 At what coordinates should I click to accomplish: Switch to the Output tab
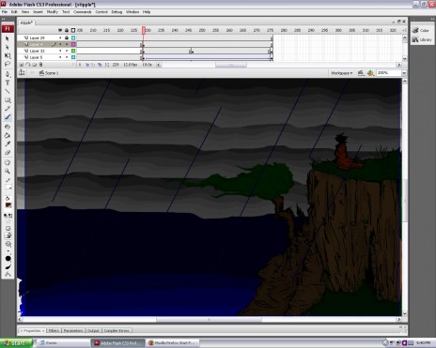tap(93, 330)
